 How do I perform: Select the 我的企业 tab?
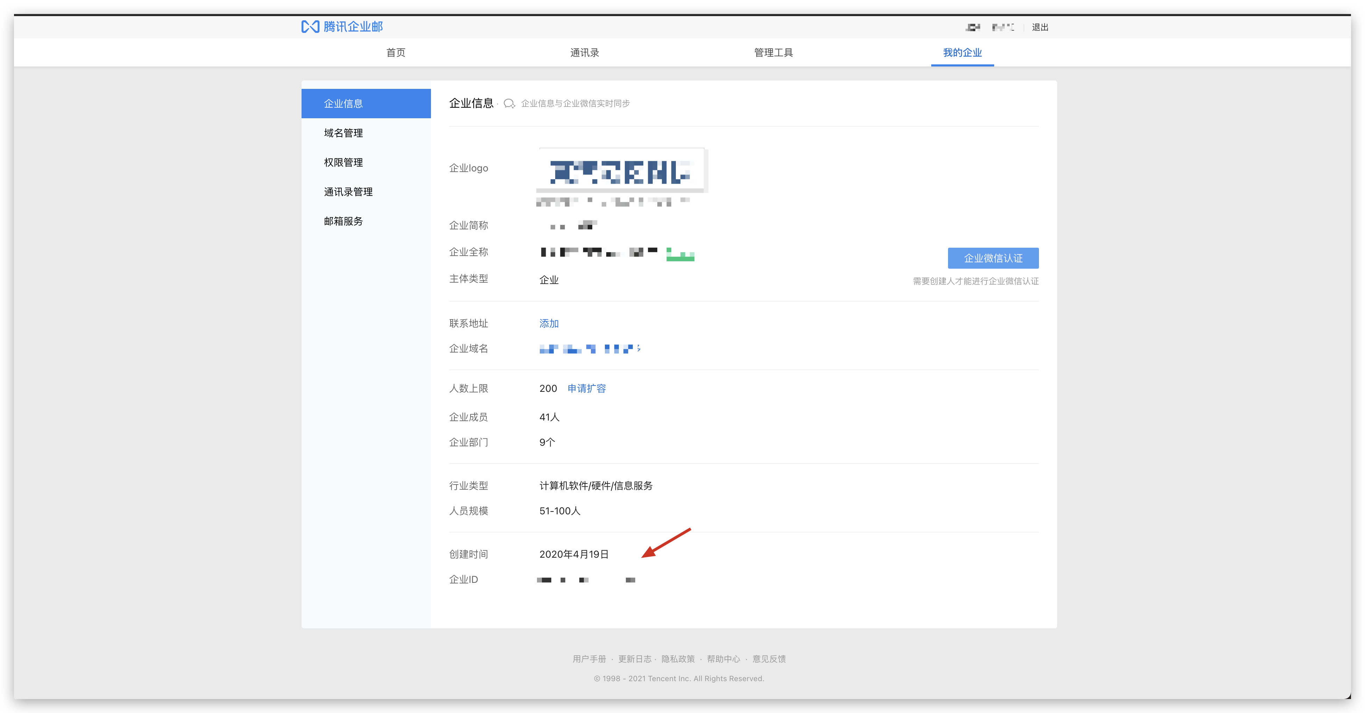(x=962, y=52)
